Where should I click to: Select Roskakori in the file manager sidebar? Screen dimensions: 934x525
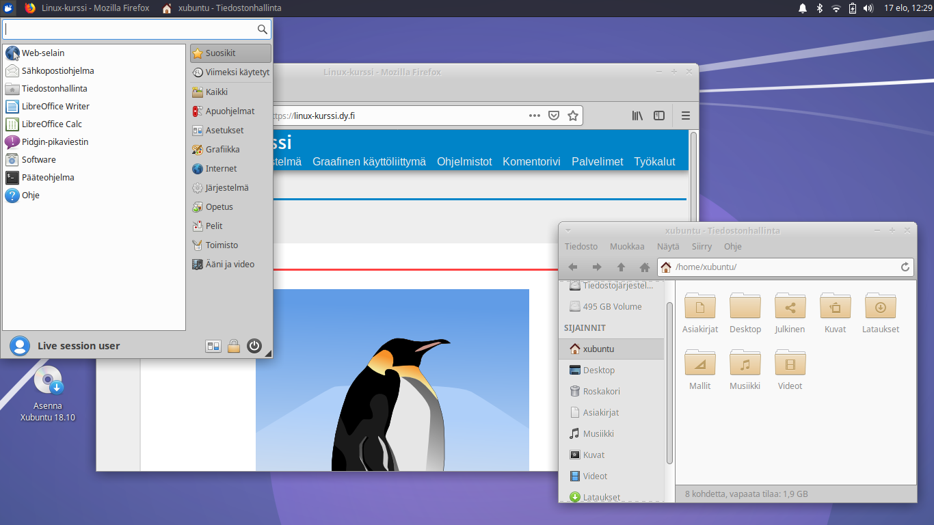601,391
